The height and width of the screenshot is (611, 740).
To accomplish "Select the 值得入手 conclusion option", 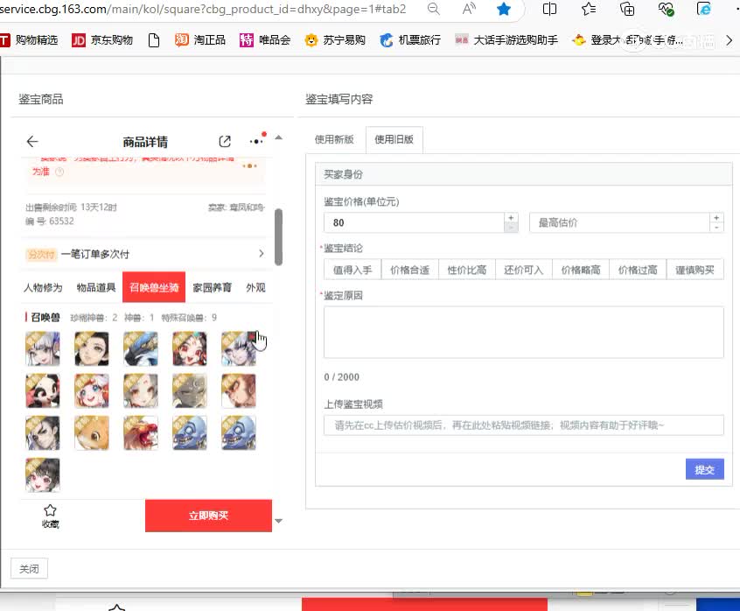I will [x=353, y=270].
